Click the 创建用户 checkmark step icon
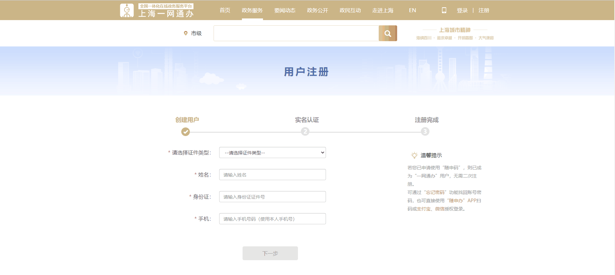This screenshot has width=615, height=275. point(186,132)
